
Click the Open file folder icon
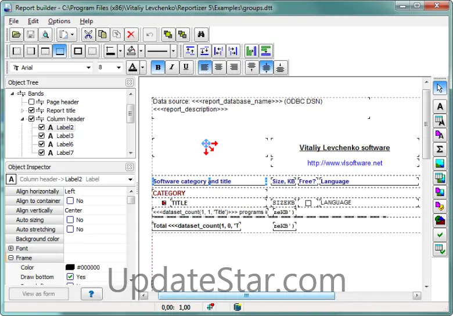(16, 35)
